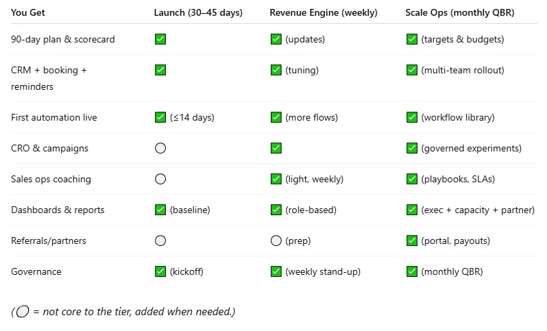The height and width of the screenshot is (331, 547).
Task: Click the checkmark next to (portal, payouts)
Action: point(412,241)
